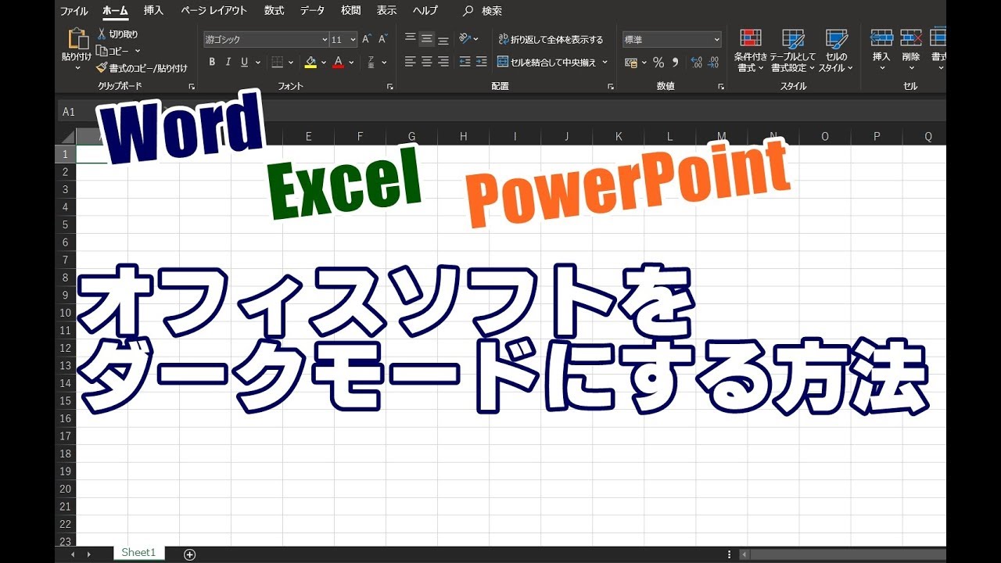Increase decimal places
The image size is (1001, 563).
pos(697,63)
